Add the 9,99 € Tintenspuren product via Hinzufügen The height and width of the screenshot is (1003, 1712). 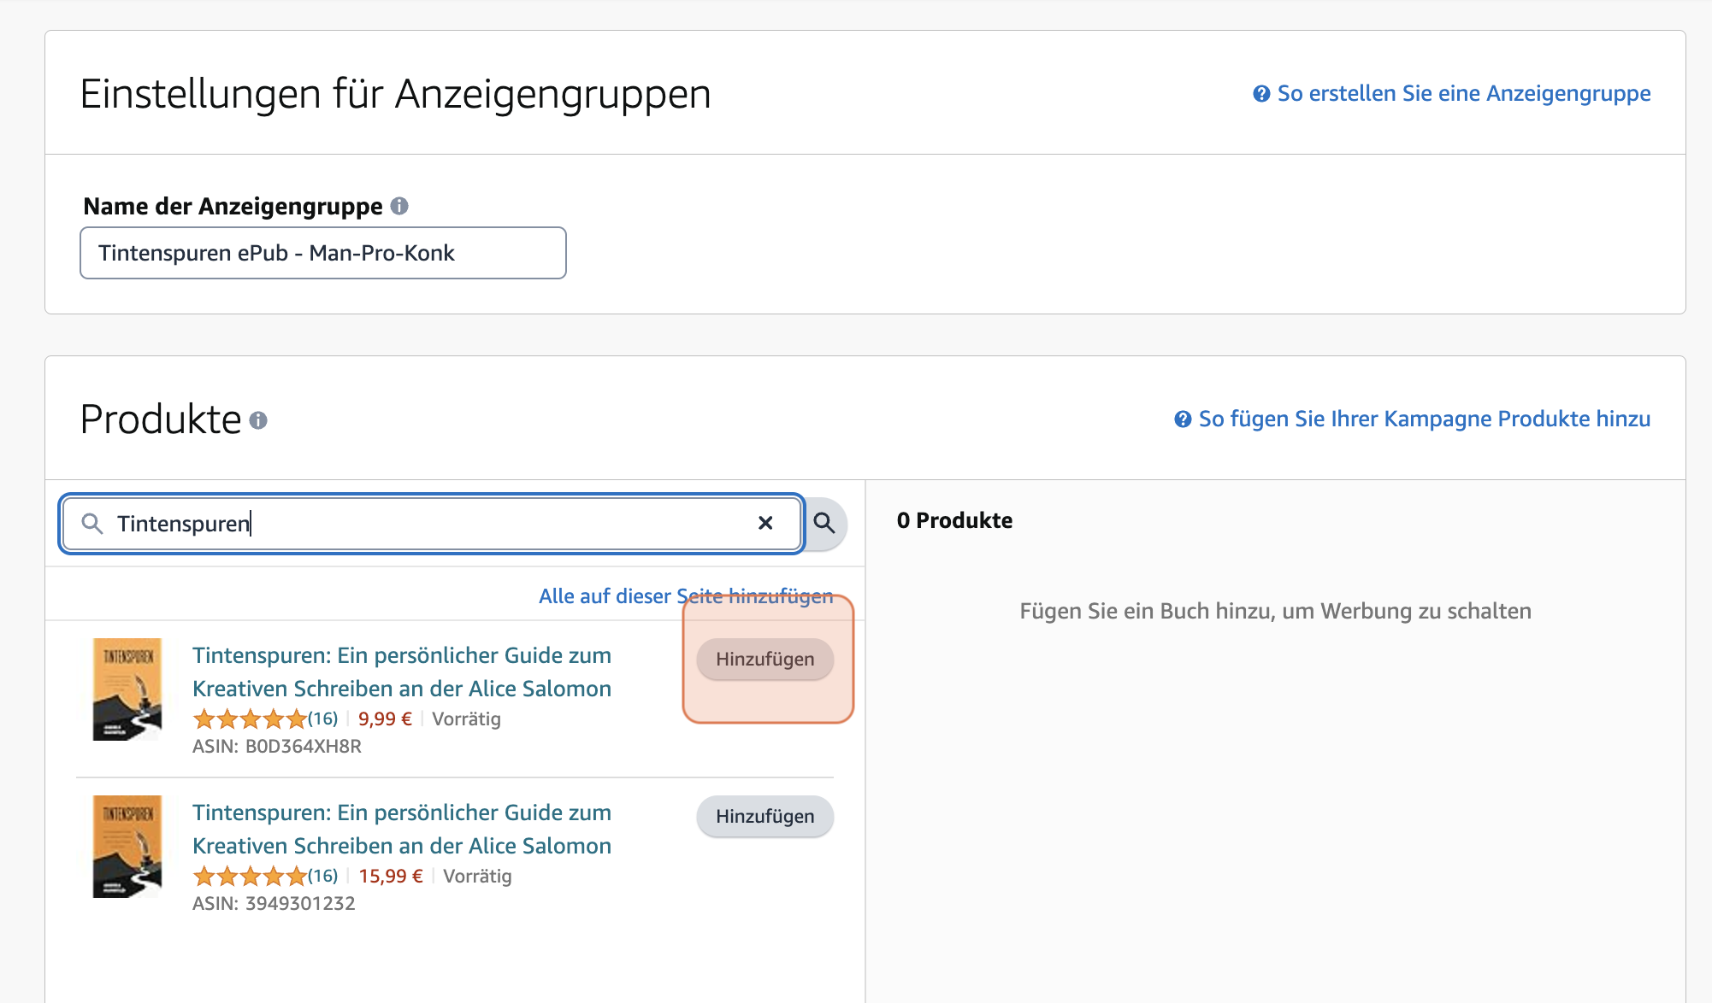[764, 659]
